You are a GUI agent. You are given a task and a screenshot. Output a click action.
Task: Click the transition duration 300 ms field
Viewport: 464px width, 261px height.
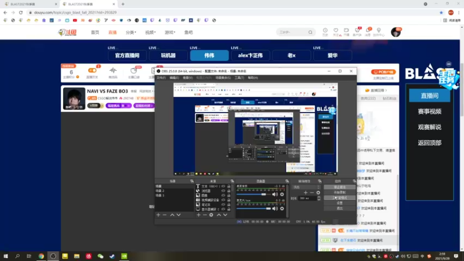click(x=307, y=198)
